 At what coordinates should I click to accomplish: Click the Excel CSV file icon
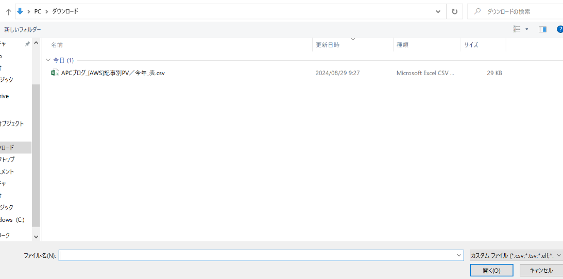pos(55,73)
